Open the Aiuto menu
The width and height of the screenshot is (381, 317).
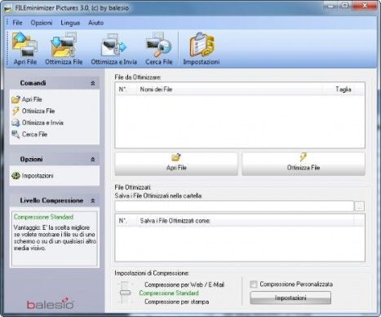pyautogui.click(x=95, y=23)
